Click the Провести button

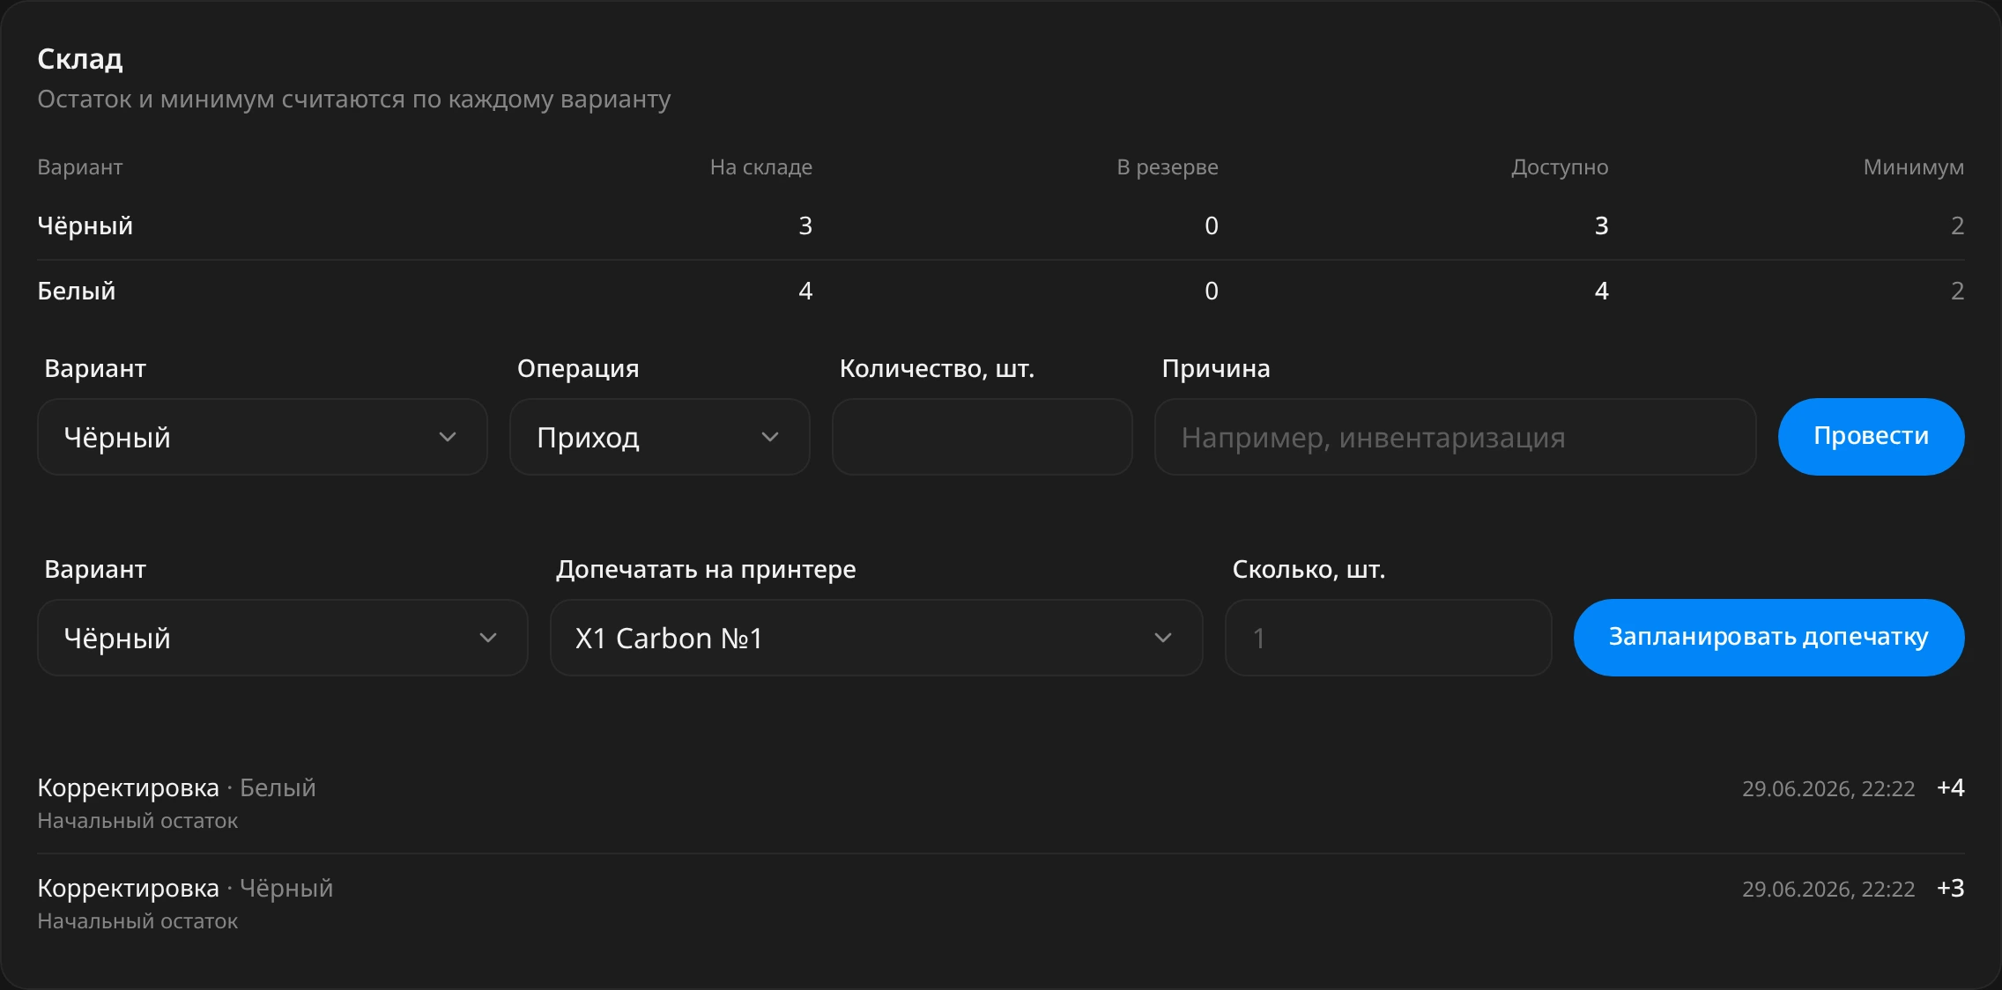[1871, 437]
